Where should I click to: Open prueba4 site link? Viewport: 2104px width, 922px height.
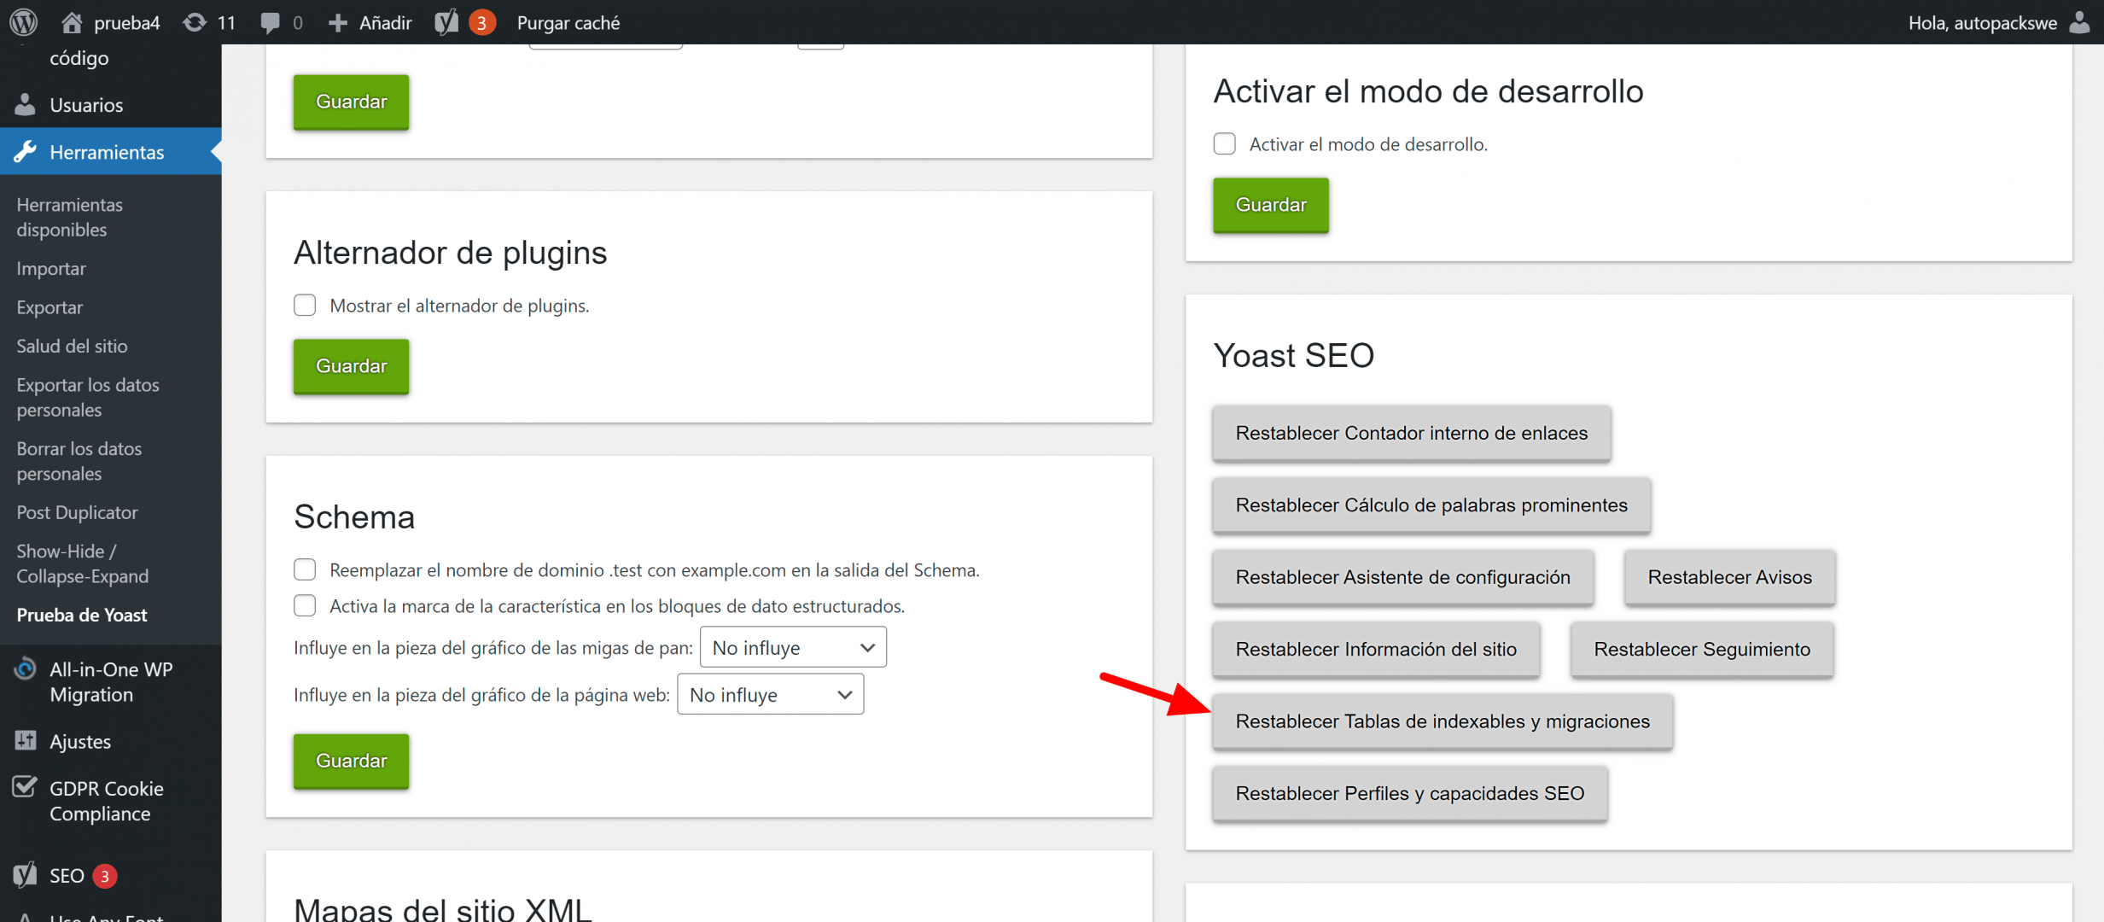coord(126,23)
